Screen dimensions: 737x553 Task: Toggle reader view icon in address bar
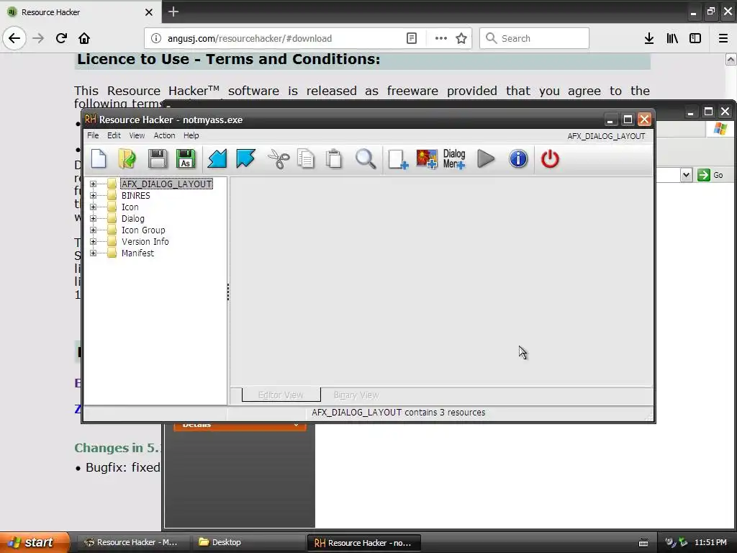click(412, 38)
